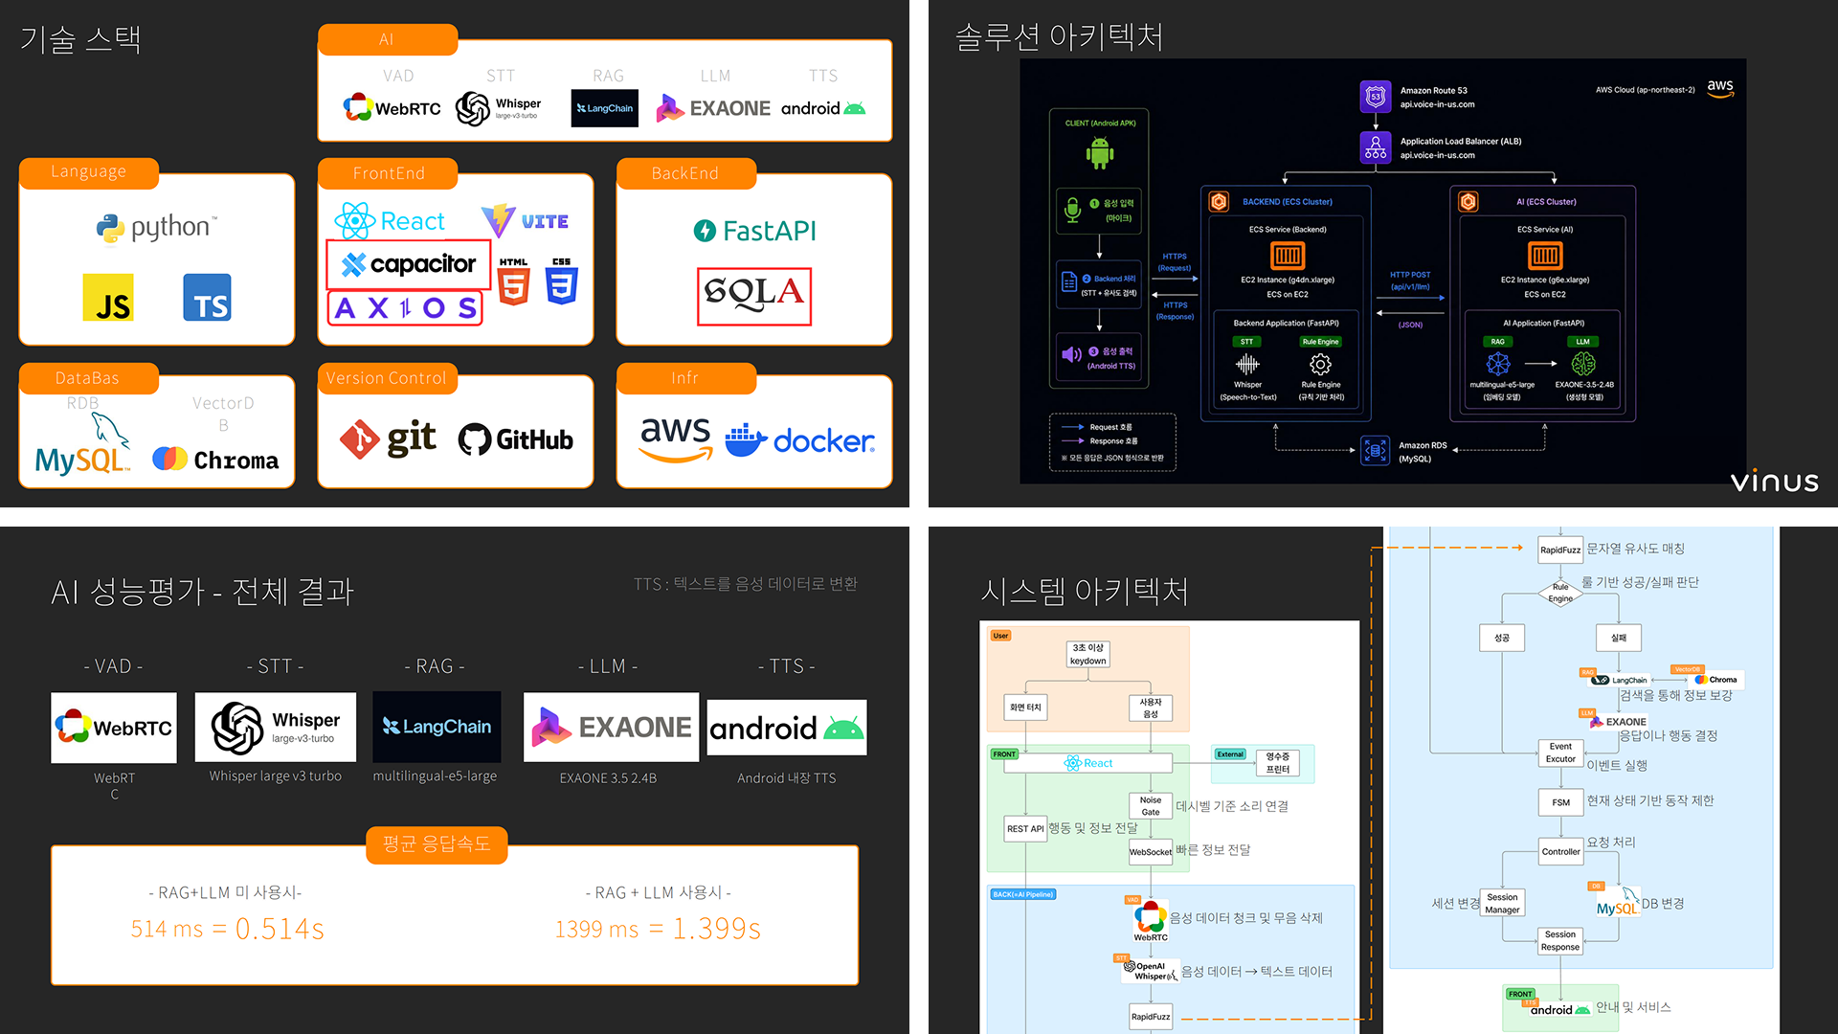This screenshot has height=1034, width=1838.
Task: Select the Chroma logo in the DataBase box
Action: point(215,460)
